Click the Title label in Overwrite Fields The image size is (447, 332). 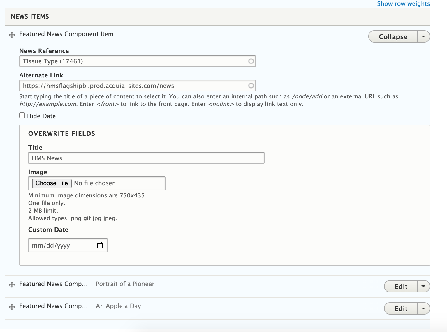coord(35,148)
